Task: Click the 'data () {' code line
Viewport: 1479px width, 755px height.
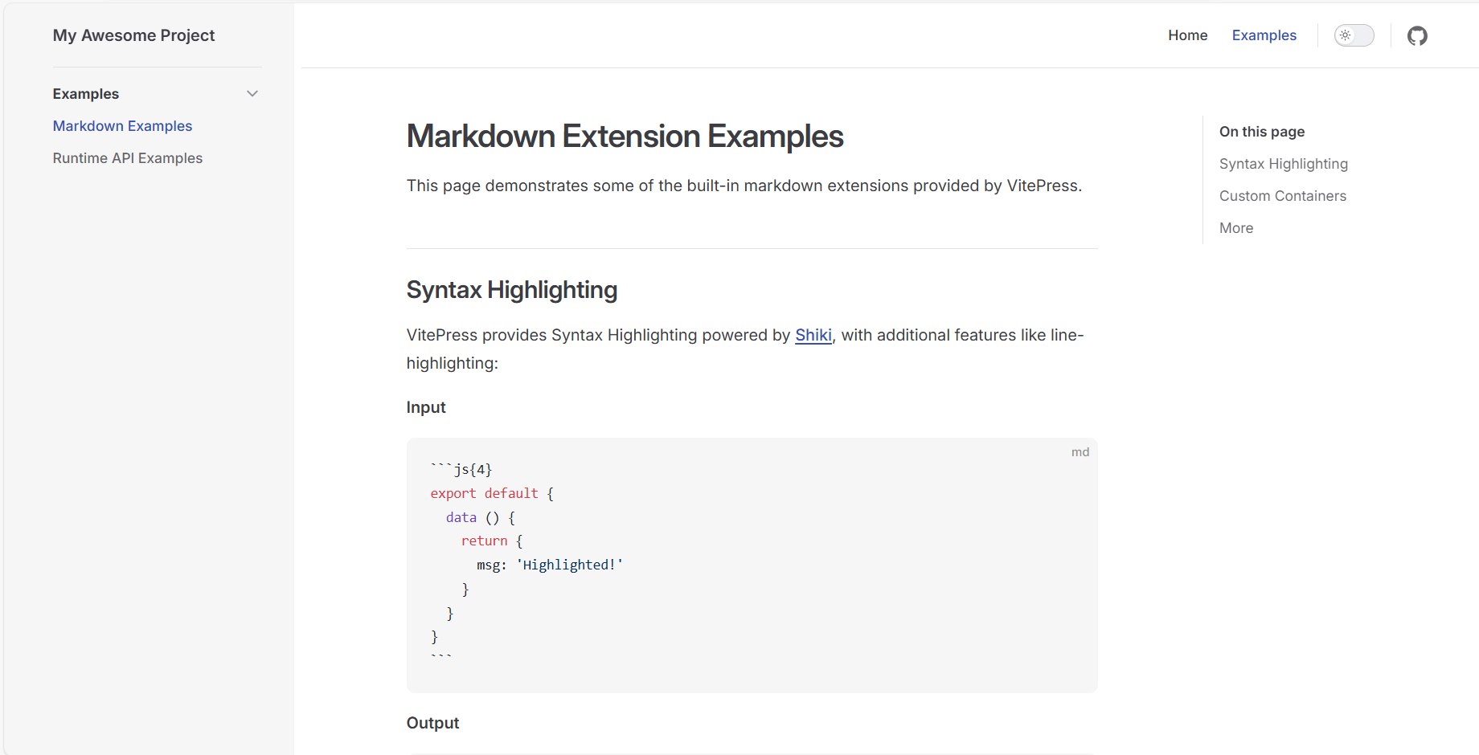Action: click(x=481, y=517)
